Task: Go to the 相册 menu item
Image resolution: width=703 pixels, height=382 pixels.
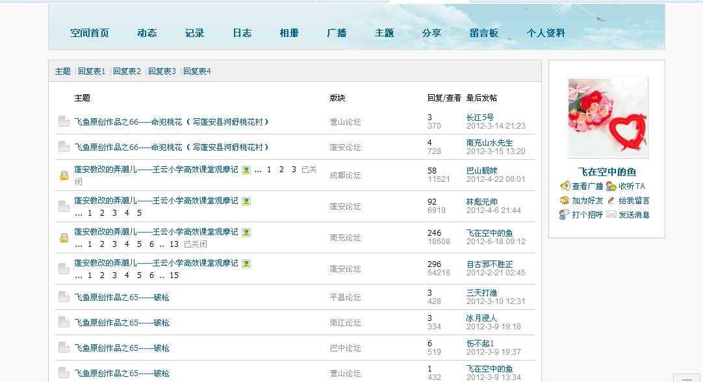Action: click(x=289, y=33)
